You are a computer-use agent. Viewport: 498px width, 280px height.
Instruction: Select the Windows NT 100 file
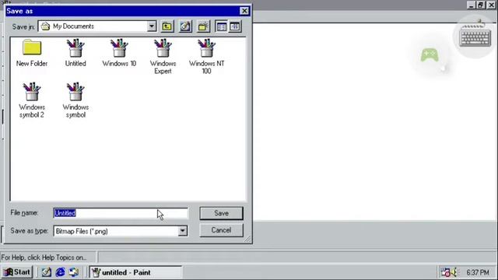pos(207,57)
